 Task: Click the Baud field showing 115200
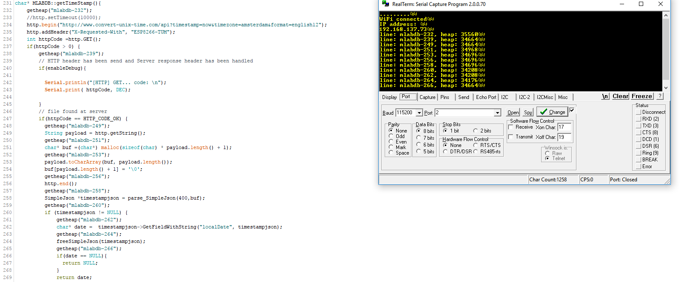[406, 113]
